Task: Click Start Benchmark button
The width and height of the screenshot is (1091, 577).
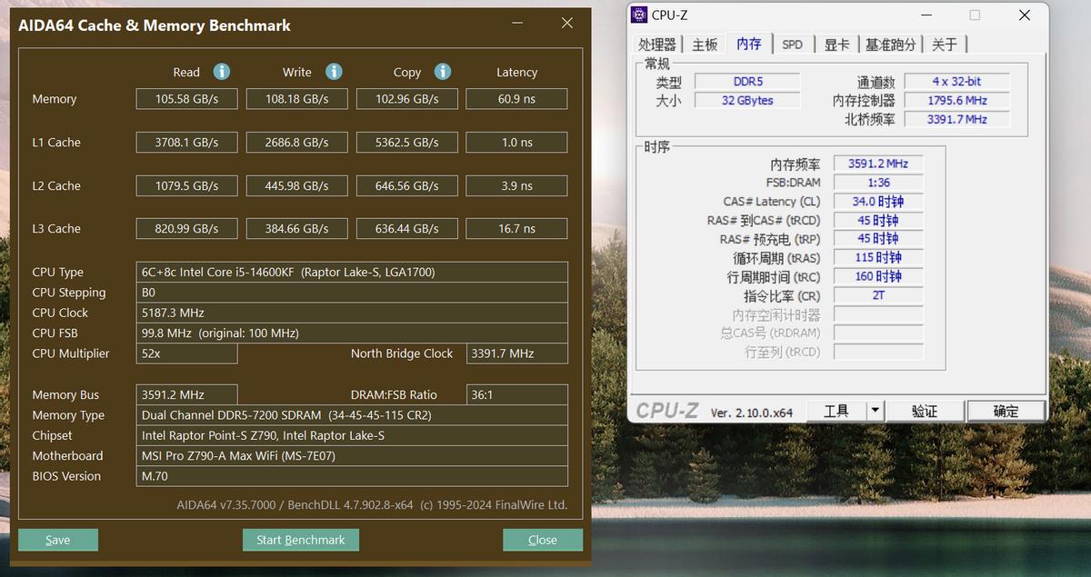Action: (x=301, y=540)
